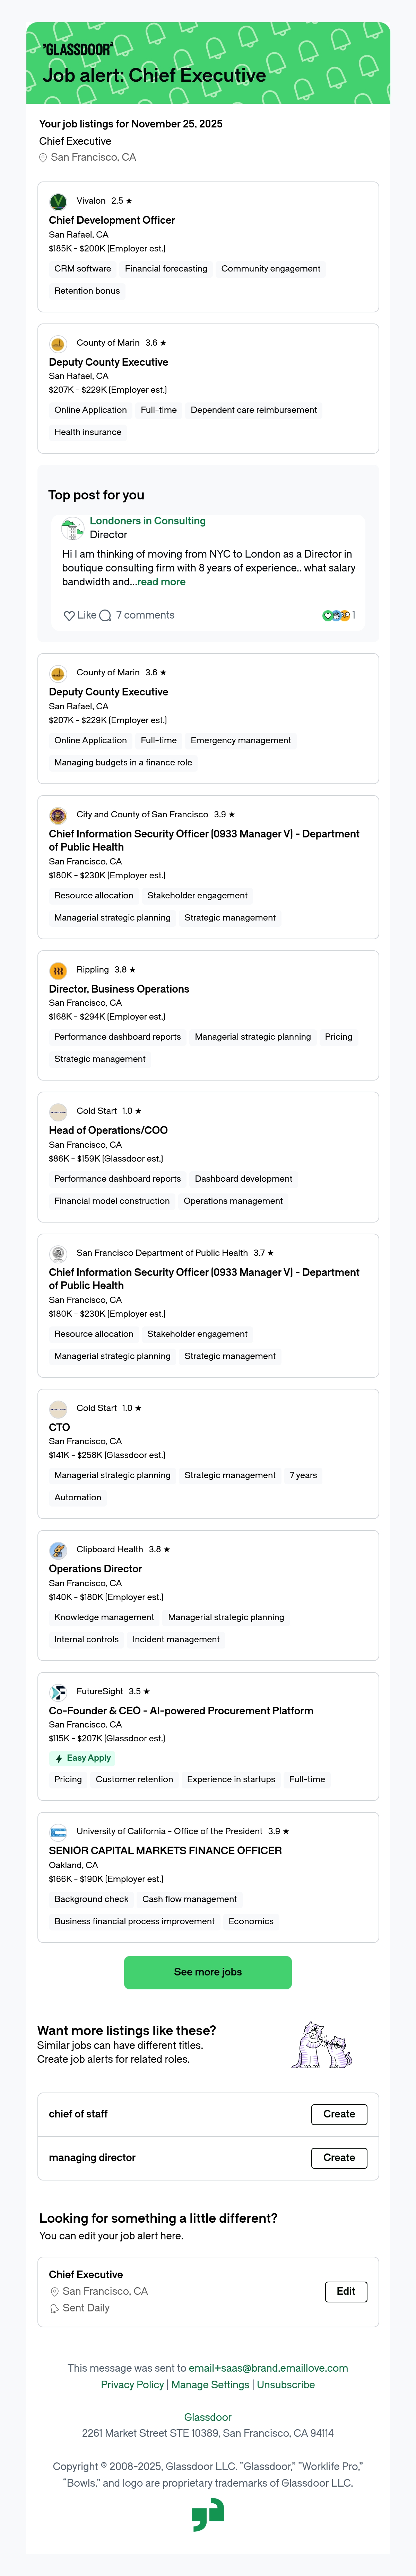Open Londoners in Consulting link
This screenshot has height=2576, width=416.
click(148, 521)
